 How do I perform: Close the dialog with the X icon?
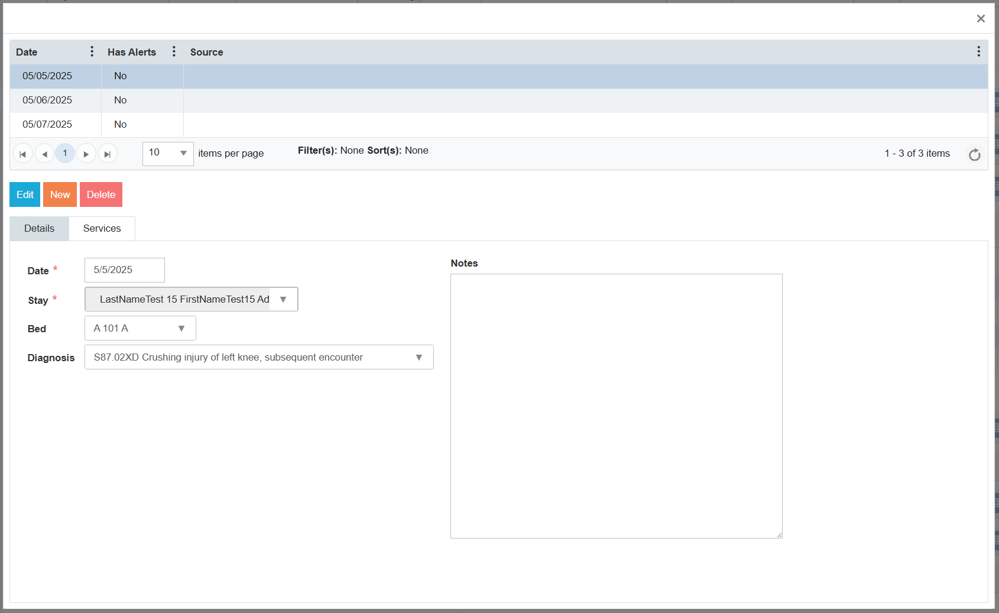pyautogui.click(x=981, y=18)
